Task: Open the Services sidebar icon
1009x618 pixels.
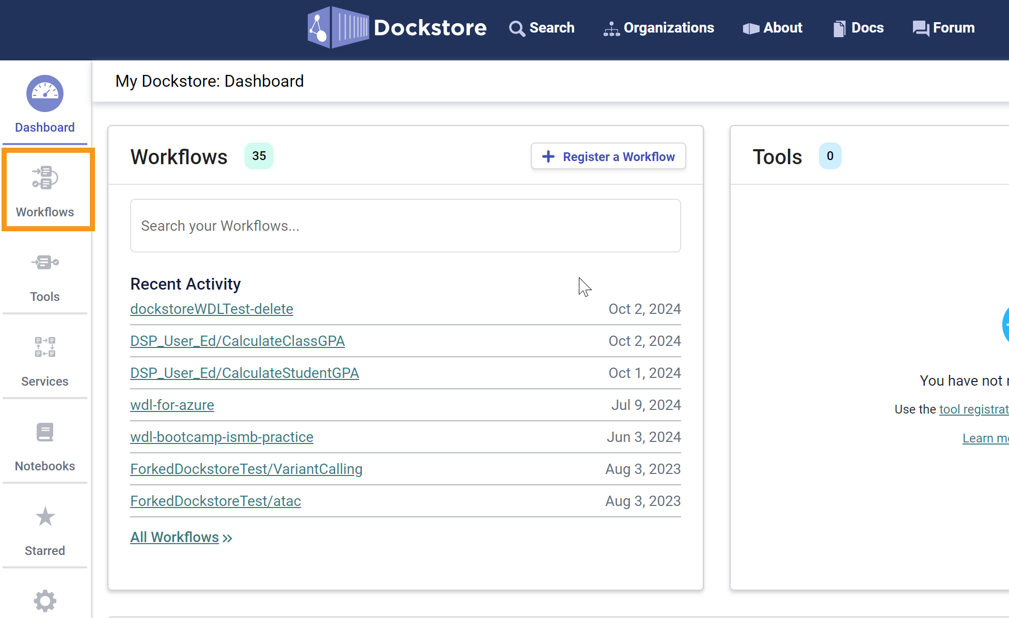Action: tap(45, 347)
